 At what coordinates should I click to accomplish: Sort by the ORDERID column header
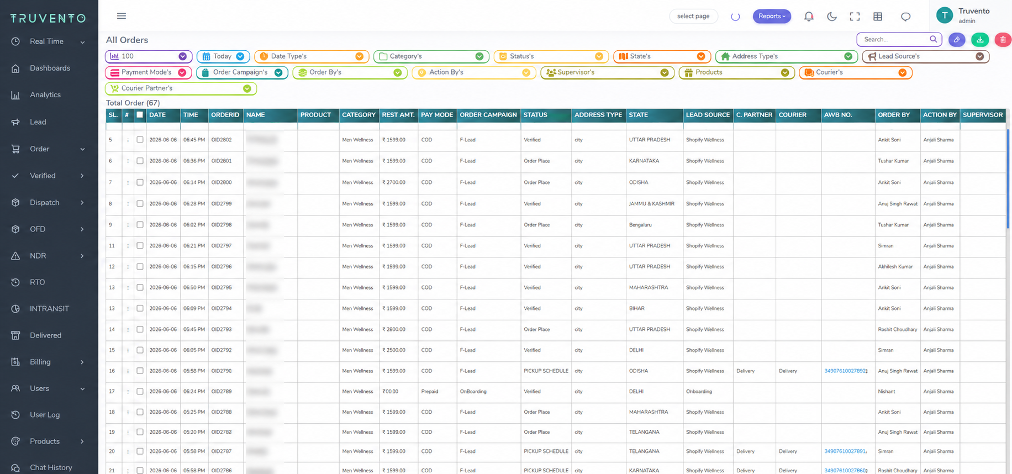(x=225, y=115)
